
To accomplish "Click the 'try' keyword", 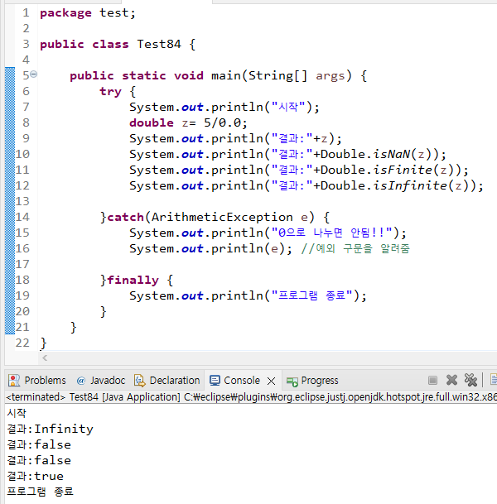I will click(x=110, y=92).
